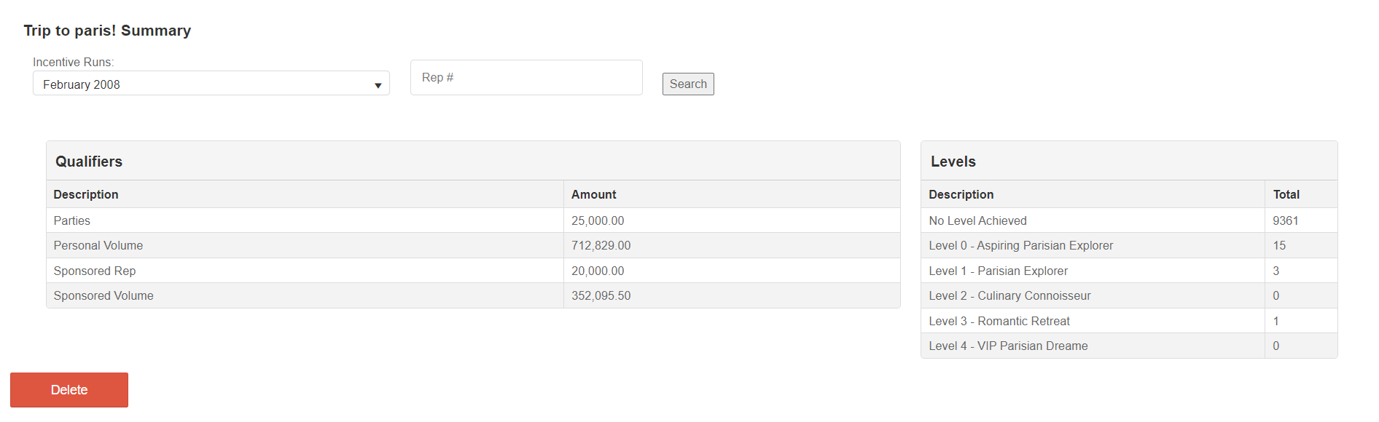Click Level 2 - Culinary Connoisseur row
Viewport: 1379px width, 422px height.
pos(1009,296)
